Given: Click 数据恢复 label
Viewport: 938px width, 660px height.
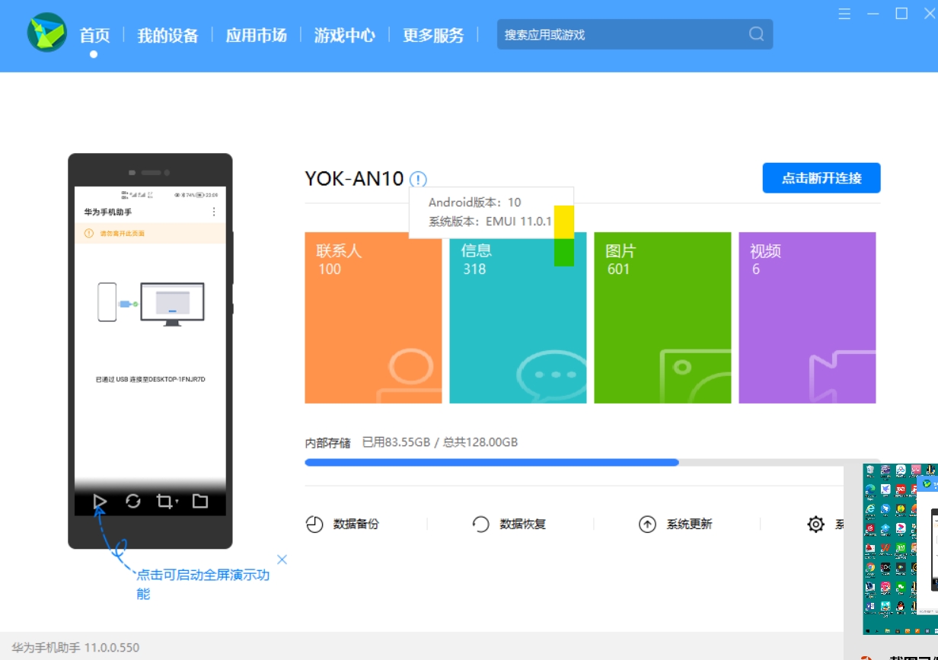Looking at the screenshot, I should [522, 524].
